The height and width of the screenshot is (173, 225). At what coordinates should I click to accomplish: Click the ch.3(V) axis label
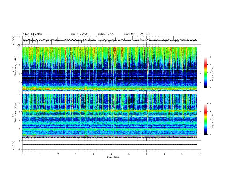pyautogui.click(x=13, y=145)
